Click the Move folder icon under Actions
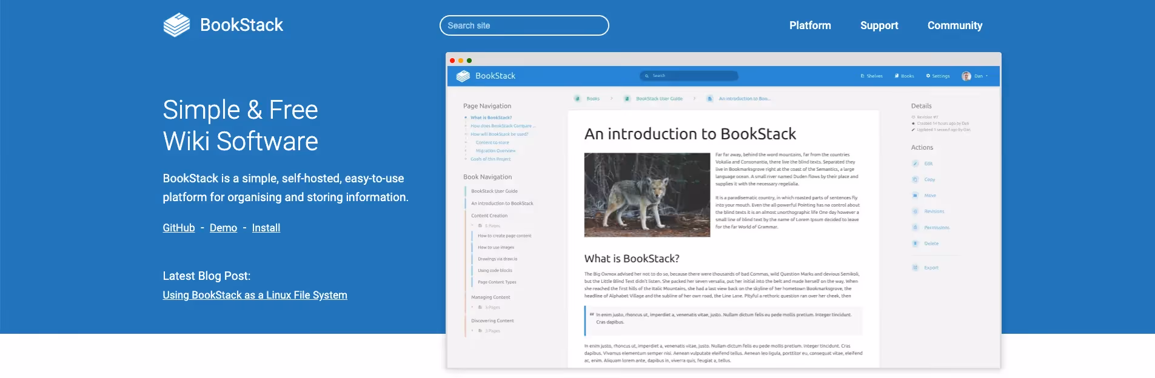Image resolution: width=1155 pixels, height=378 pixels. click(x=916, y=195)
